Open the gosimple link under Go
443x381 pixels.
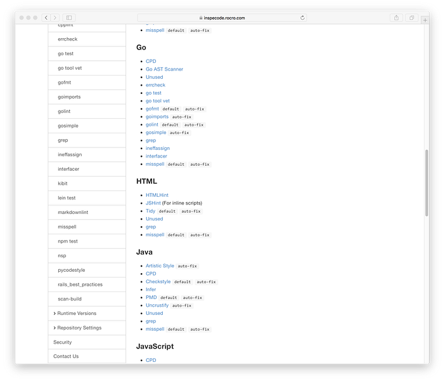click(x=156, y=133)
